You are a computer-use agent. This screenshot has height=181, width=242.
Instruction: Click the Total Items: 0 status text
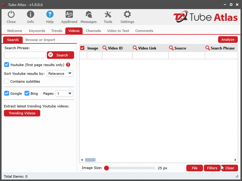point(16,176)
